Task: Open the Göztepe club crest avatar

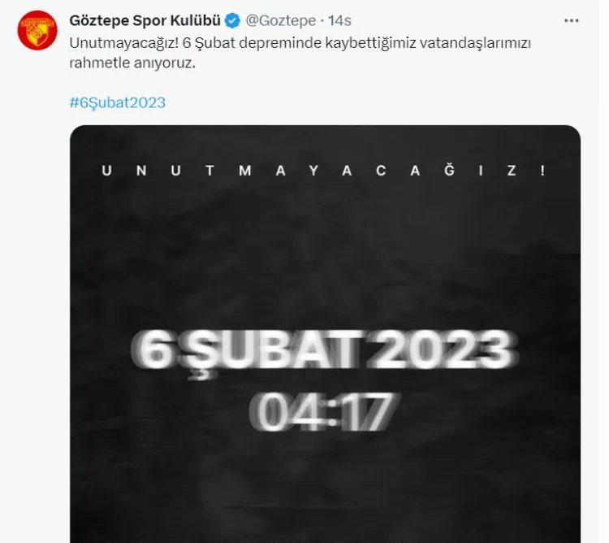Action: [x=37, y=30]
